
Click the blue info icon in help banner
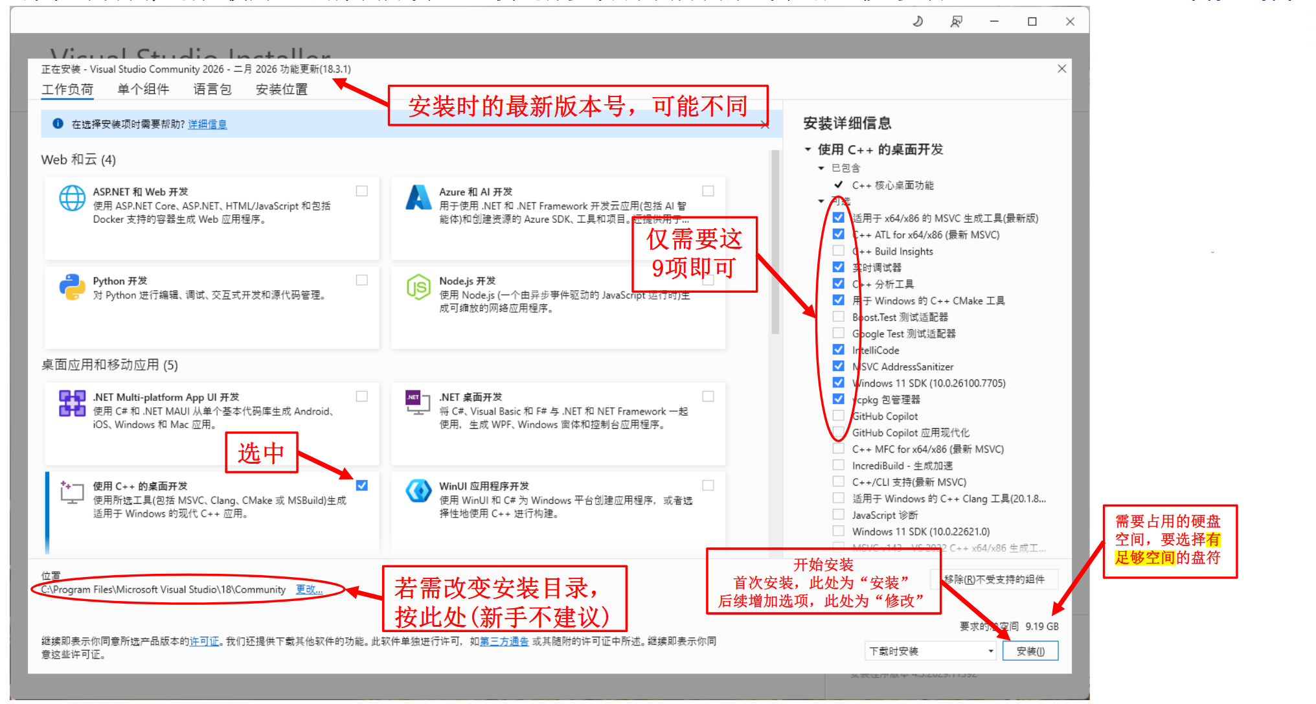coord(58,124)
